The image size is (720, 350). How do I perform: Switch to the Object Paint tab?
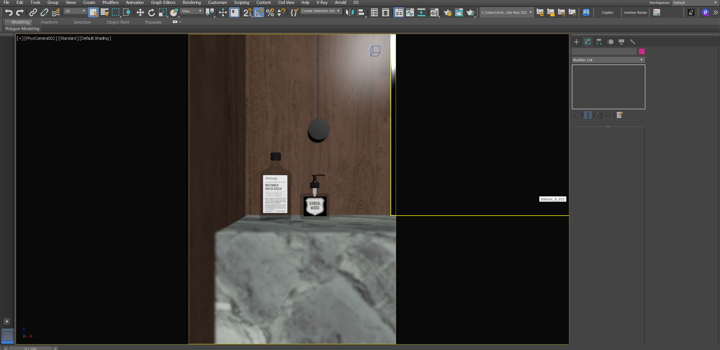pyautogui.click(x=118, y=22)
